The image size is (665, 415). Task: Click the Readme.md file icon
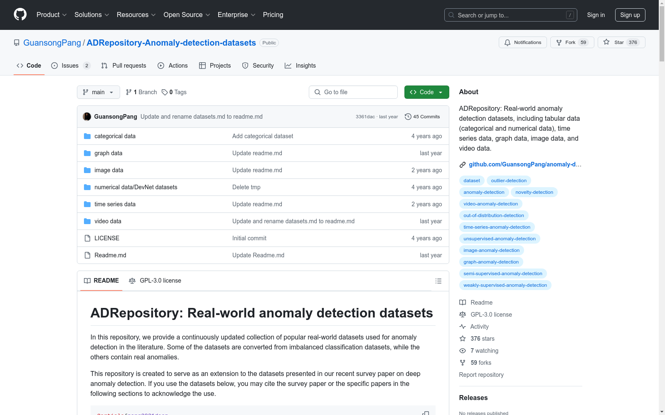(87, 255)
